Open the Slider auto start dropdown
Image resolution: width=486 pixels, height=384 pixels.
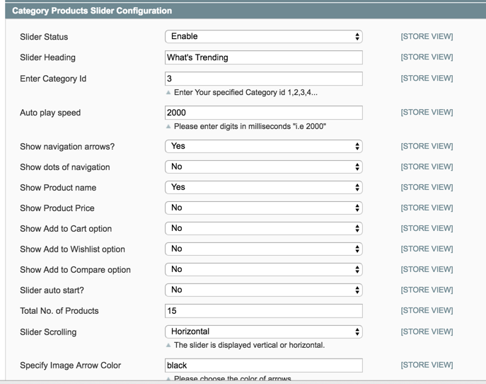pyautogui.click(x=263, y=290)
